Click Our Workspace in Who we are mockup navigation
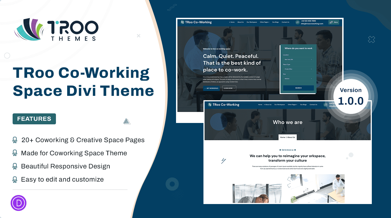 279,105
